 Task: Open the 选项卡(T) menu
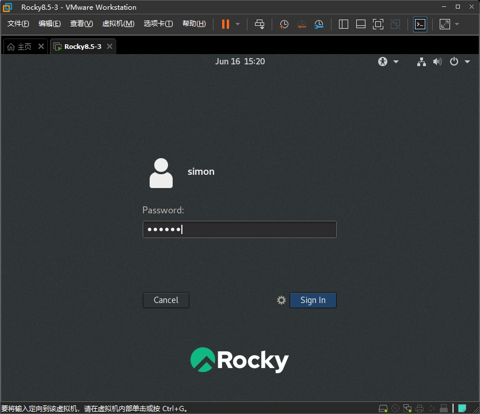(158, 24)
